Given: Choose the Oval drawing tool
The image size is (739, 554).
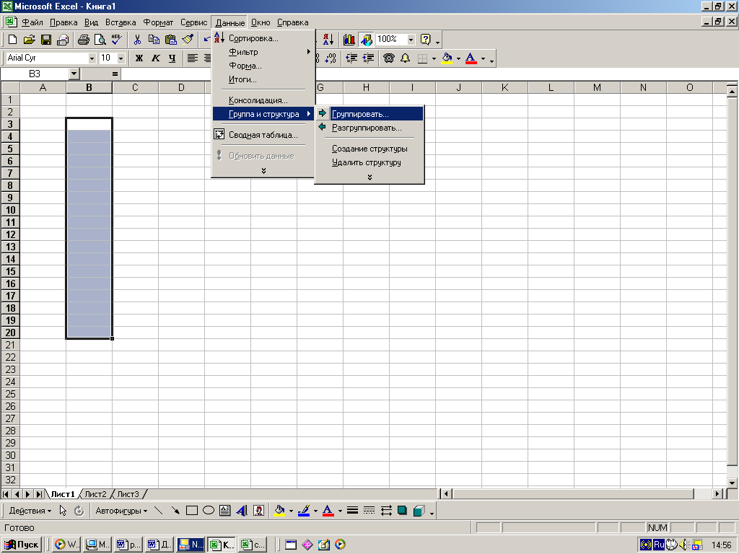Looking at the screenshot, I should (x=209, y=511).
